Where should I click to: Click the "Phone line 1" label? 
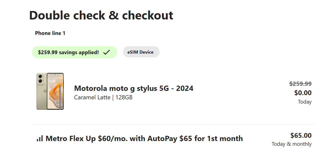(50, 33)
